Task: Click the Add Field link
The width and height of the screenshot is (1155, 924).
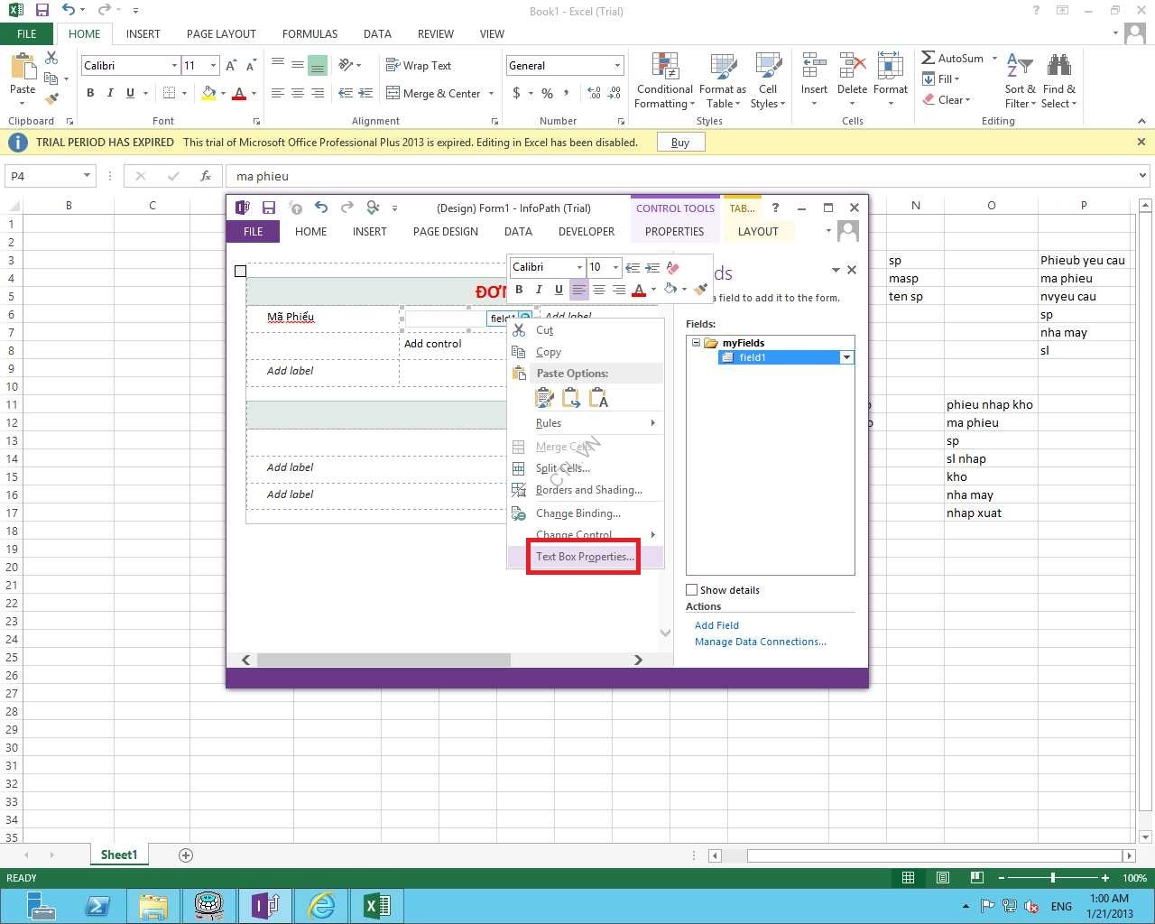Action: (x=716, y=625)
